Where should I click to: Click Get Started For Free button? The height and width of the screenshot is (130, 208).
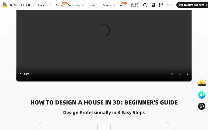pyautogui.click(x=192, y=5)
